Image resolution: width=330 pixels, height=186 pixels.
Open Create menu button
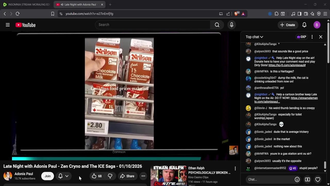pyautogui.click(x=287, y=25)
